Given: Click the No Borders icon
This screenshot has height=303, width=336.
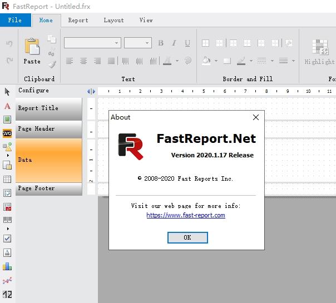Looking at the screenshot, I should [219, 43].
